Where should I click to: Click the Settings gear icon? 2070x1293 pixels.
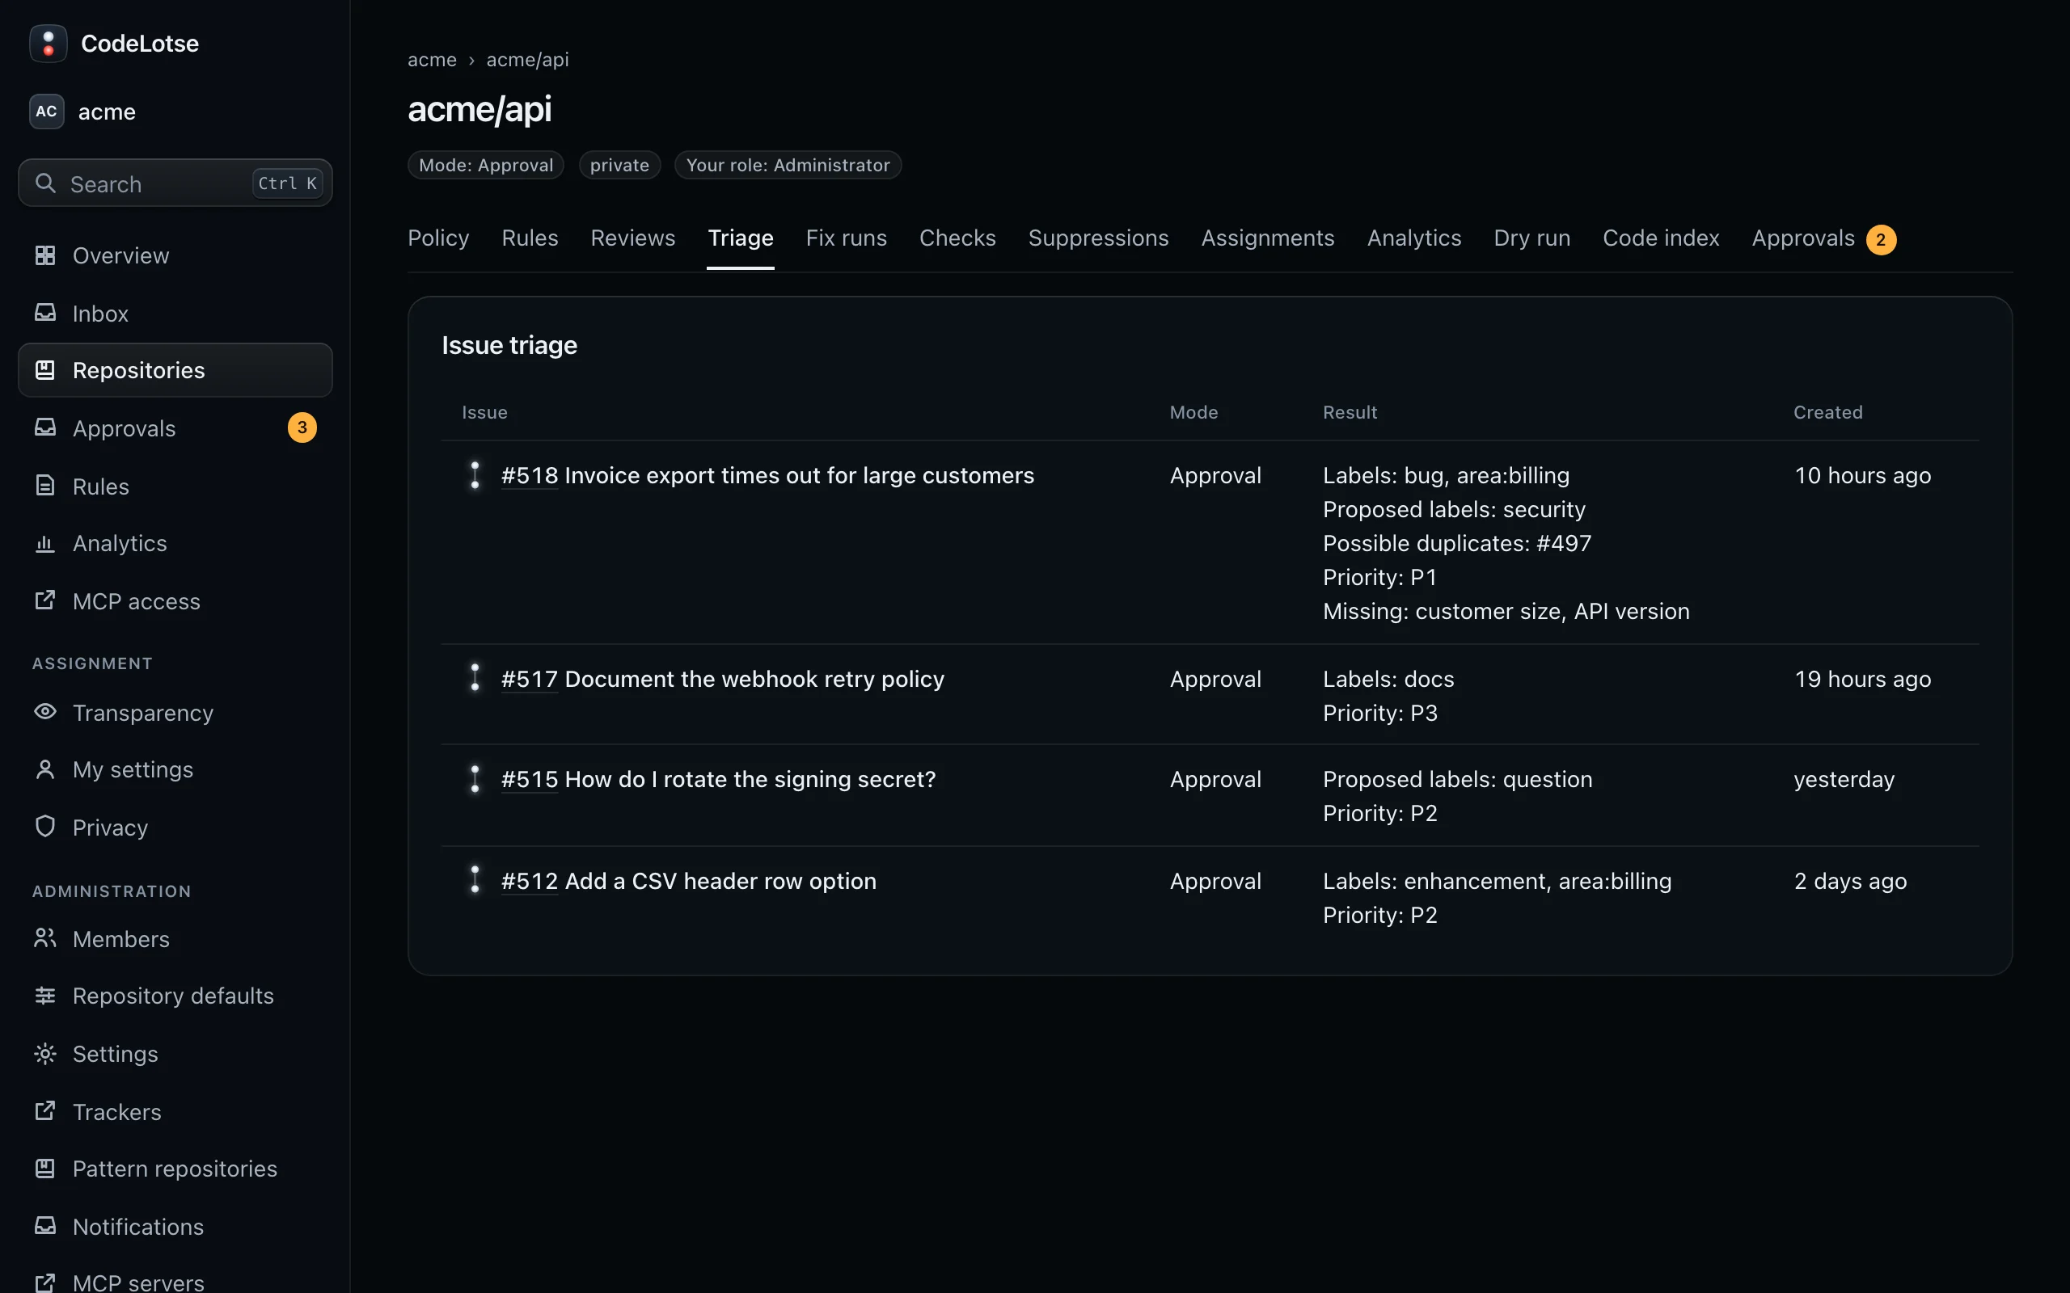(x=45, y=1054)
